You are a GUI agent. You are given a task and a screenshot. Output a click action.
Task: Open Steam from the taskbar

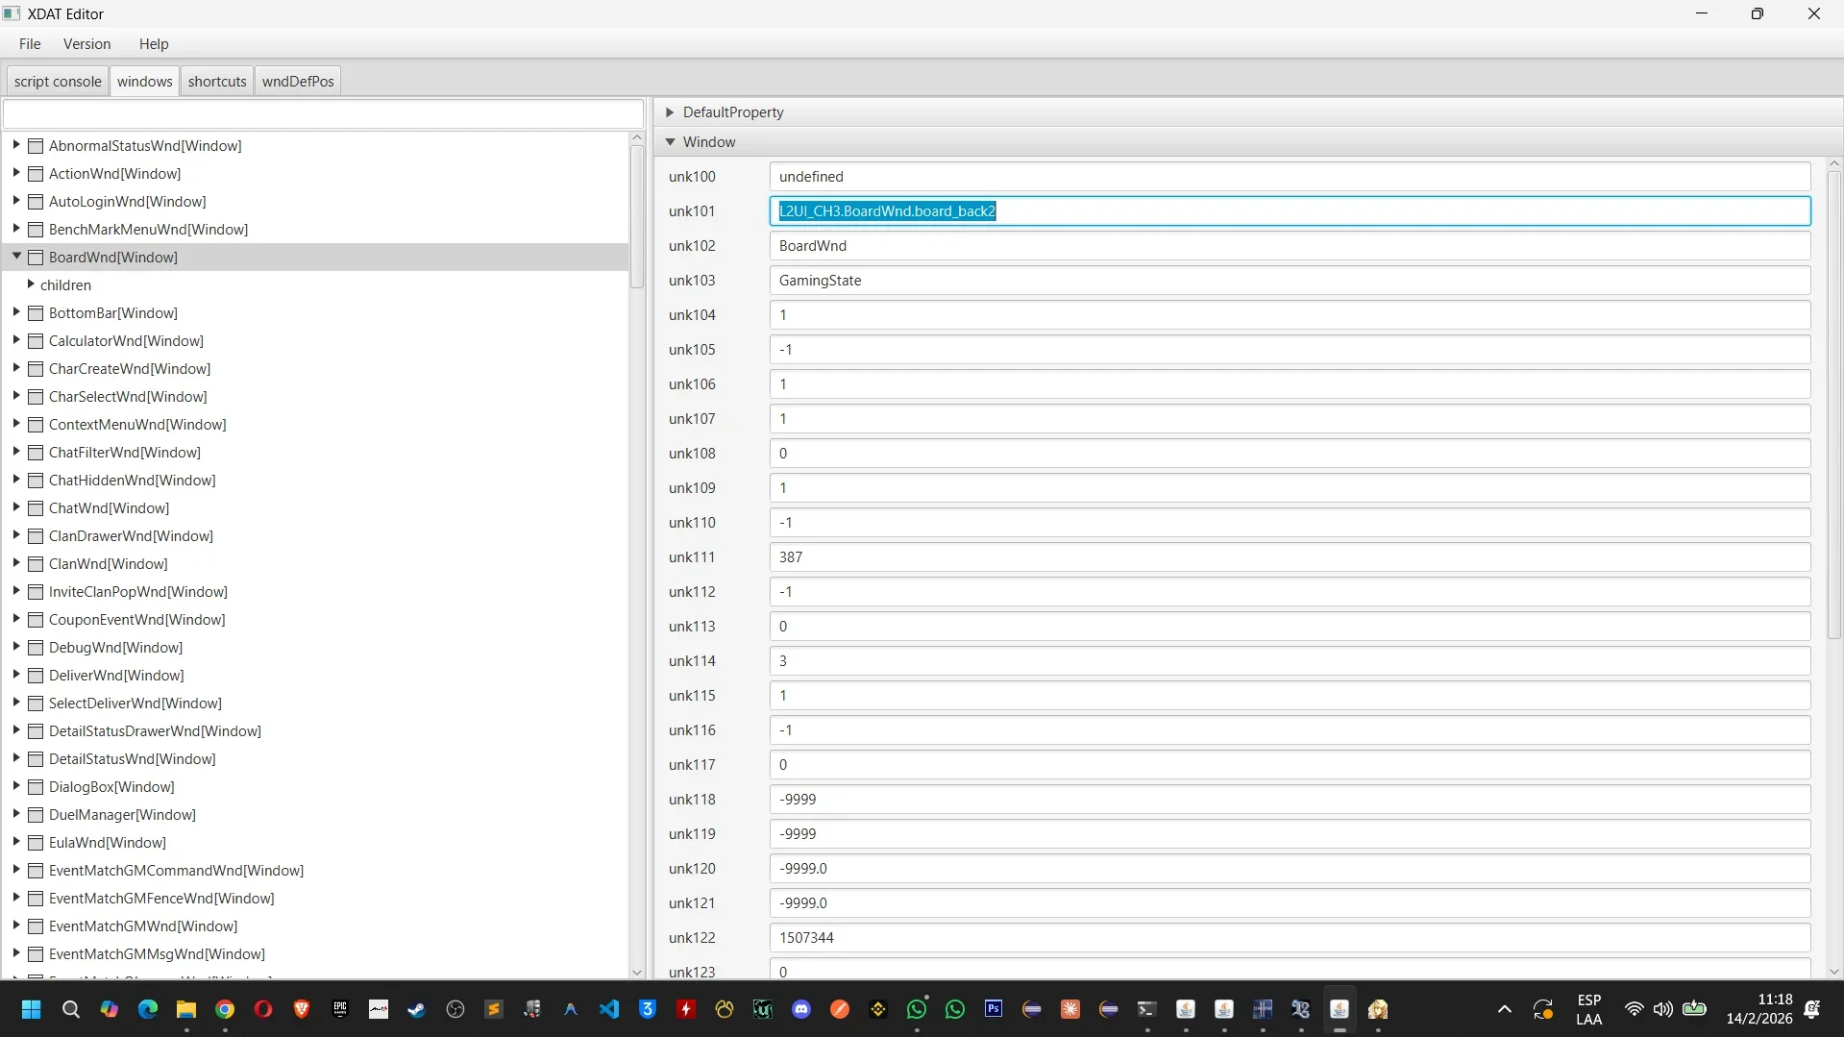(416, 1009)
